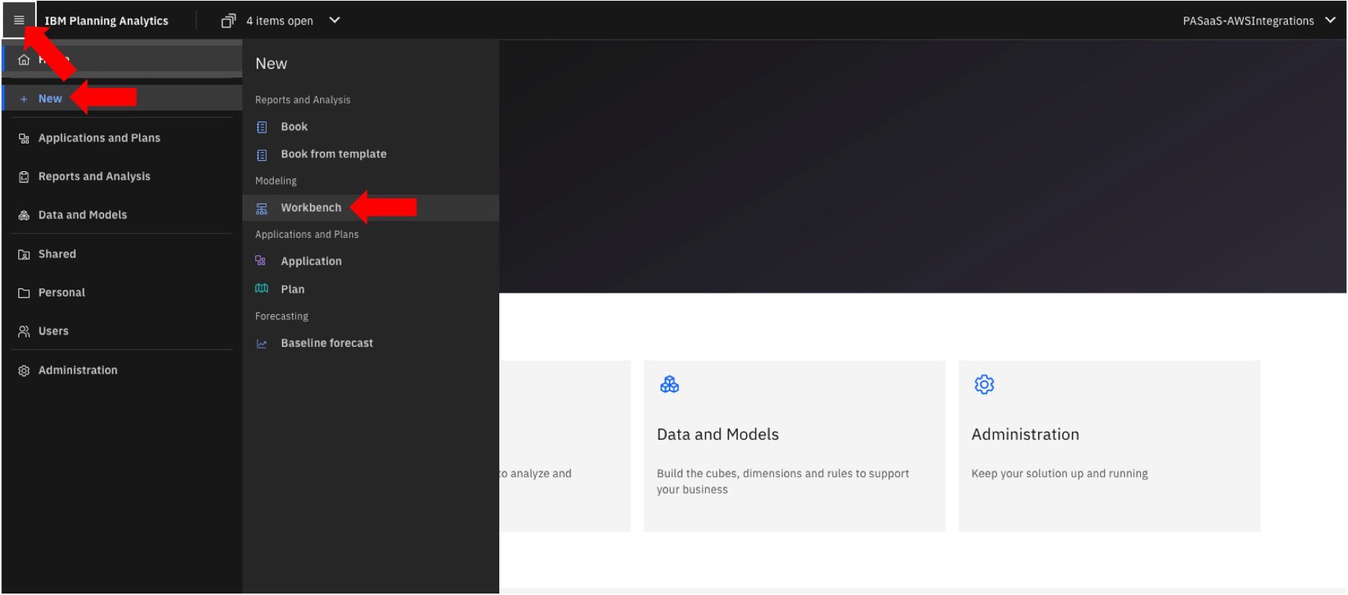Click the plus icon beside New
Image resolution: width=1348 pixels, height=595 pixels.
click(24, 99)
